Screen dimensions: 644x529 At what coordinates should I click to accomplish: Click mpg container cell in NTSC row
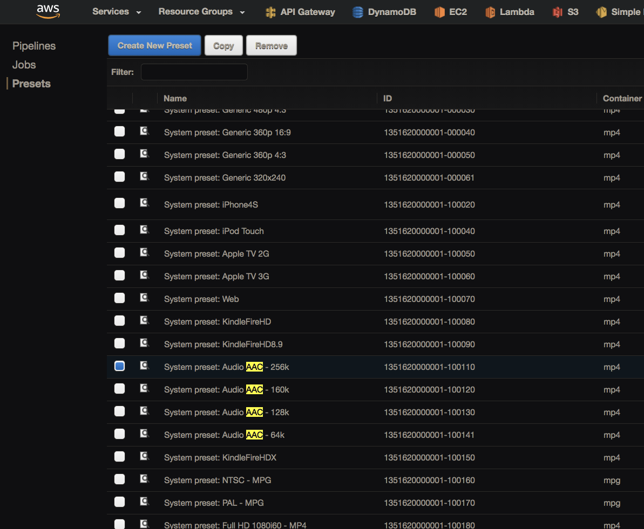click(612, 480)
